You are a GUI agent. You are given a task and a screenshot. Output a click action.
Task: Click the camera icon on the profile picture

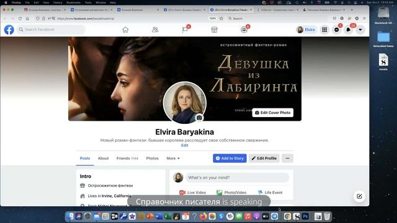pyautogui.click(x=199, y=118)
